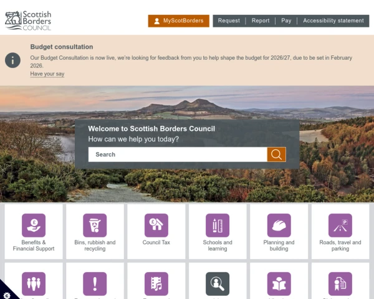Screen dimensions: 374x299
Task: Click the exclamation mark tile icon
Action: pos(95,283)
